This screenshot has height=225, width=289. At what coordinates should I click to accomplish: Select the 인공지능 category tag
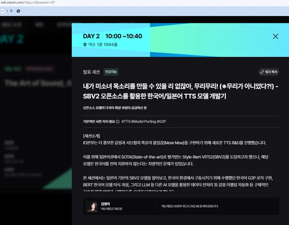coord(111,72)
